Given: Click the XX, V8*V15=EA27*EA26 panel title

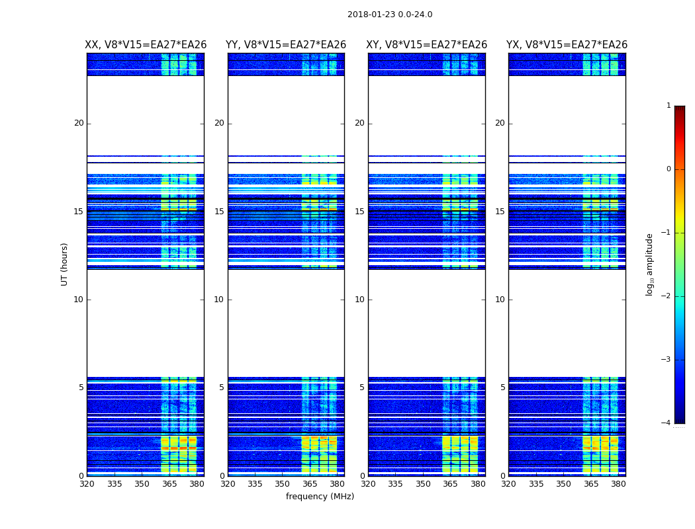Looking at the screenshot, I should click(146, 45).
